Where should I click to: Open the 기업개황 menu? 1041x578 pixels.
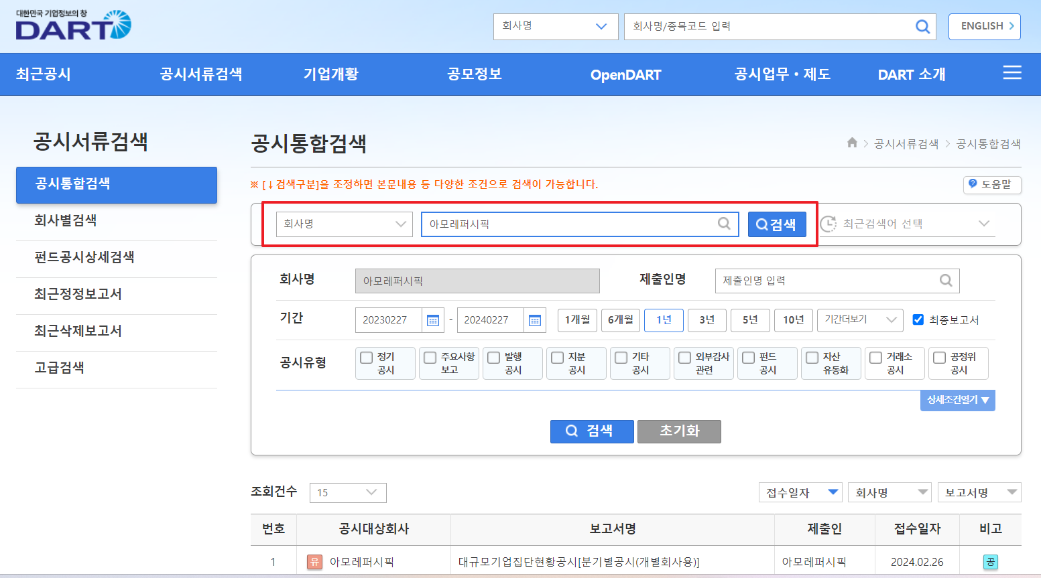click(331, 74)
